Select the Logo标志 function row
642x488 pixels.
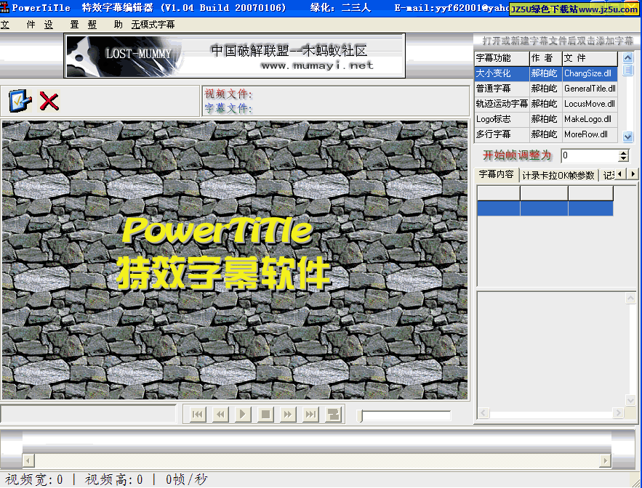(545, 119)
